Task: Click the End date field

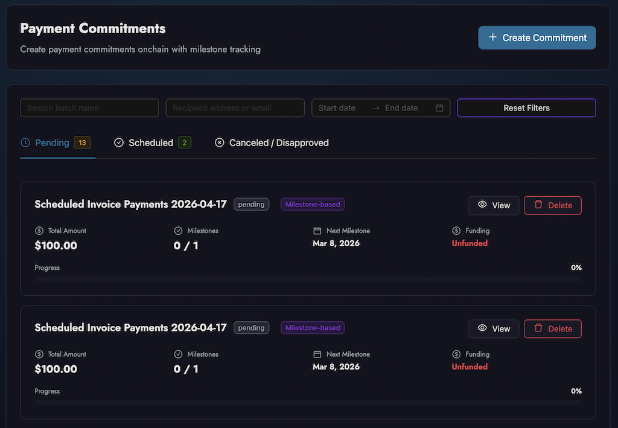Action: [401, 108]
